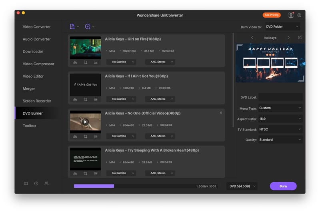320x213 pixels.
Task: Open the DVD 5(4.5GB) disc type dropdown
Action: 242,186
